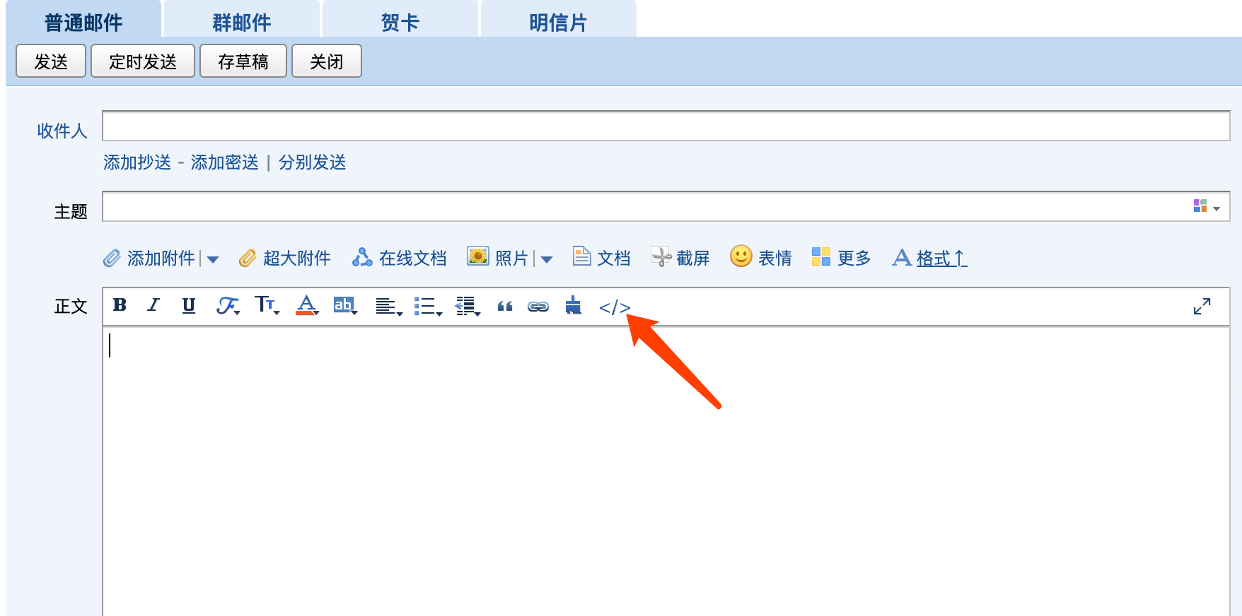Schedule the email with 定时发送
The height and width of the screenshot is (616, 1242).
pos(143,61)
